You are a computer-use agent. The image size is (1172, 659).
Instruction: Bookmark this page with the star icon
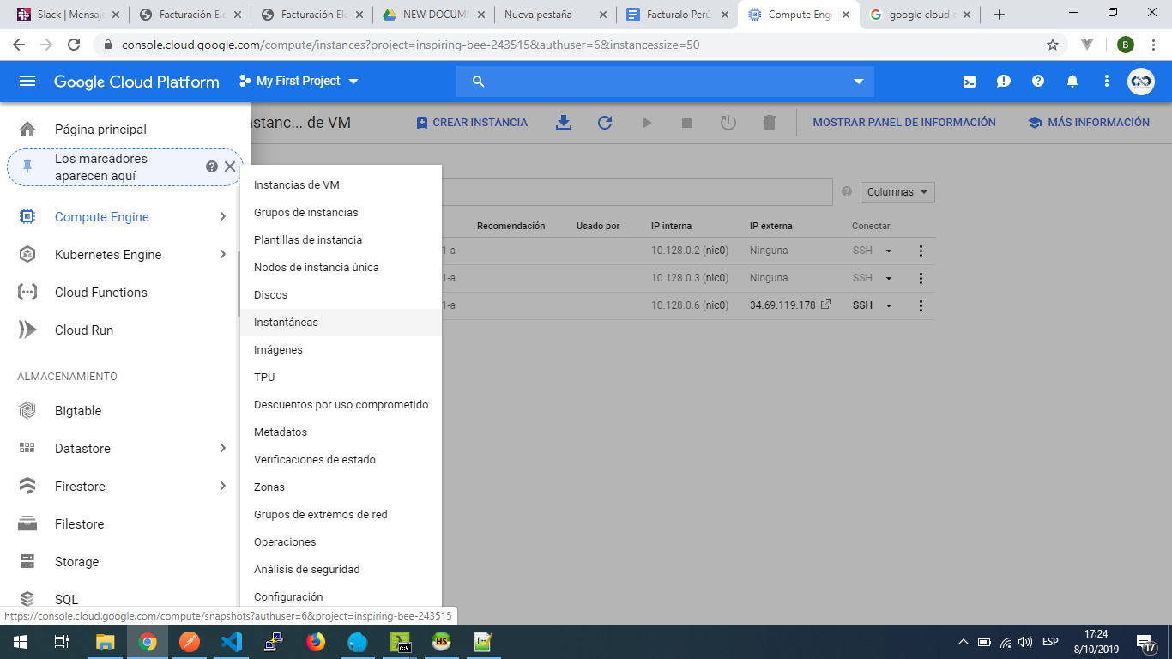point(1052,45)
